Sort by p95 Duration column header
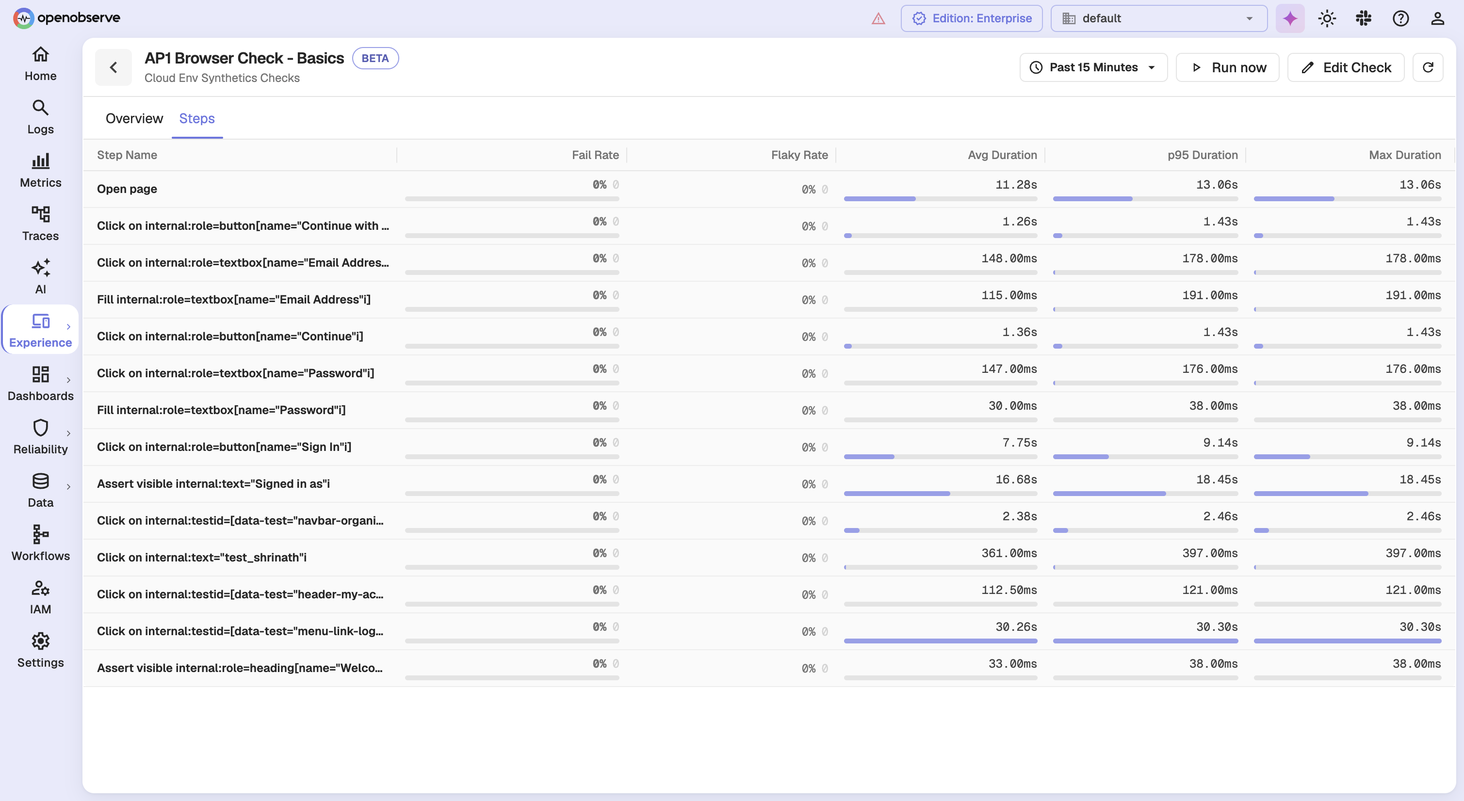The image size is (1464, 801). (1202, 155)
